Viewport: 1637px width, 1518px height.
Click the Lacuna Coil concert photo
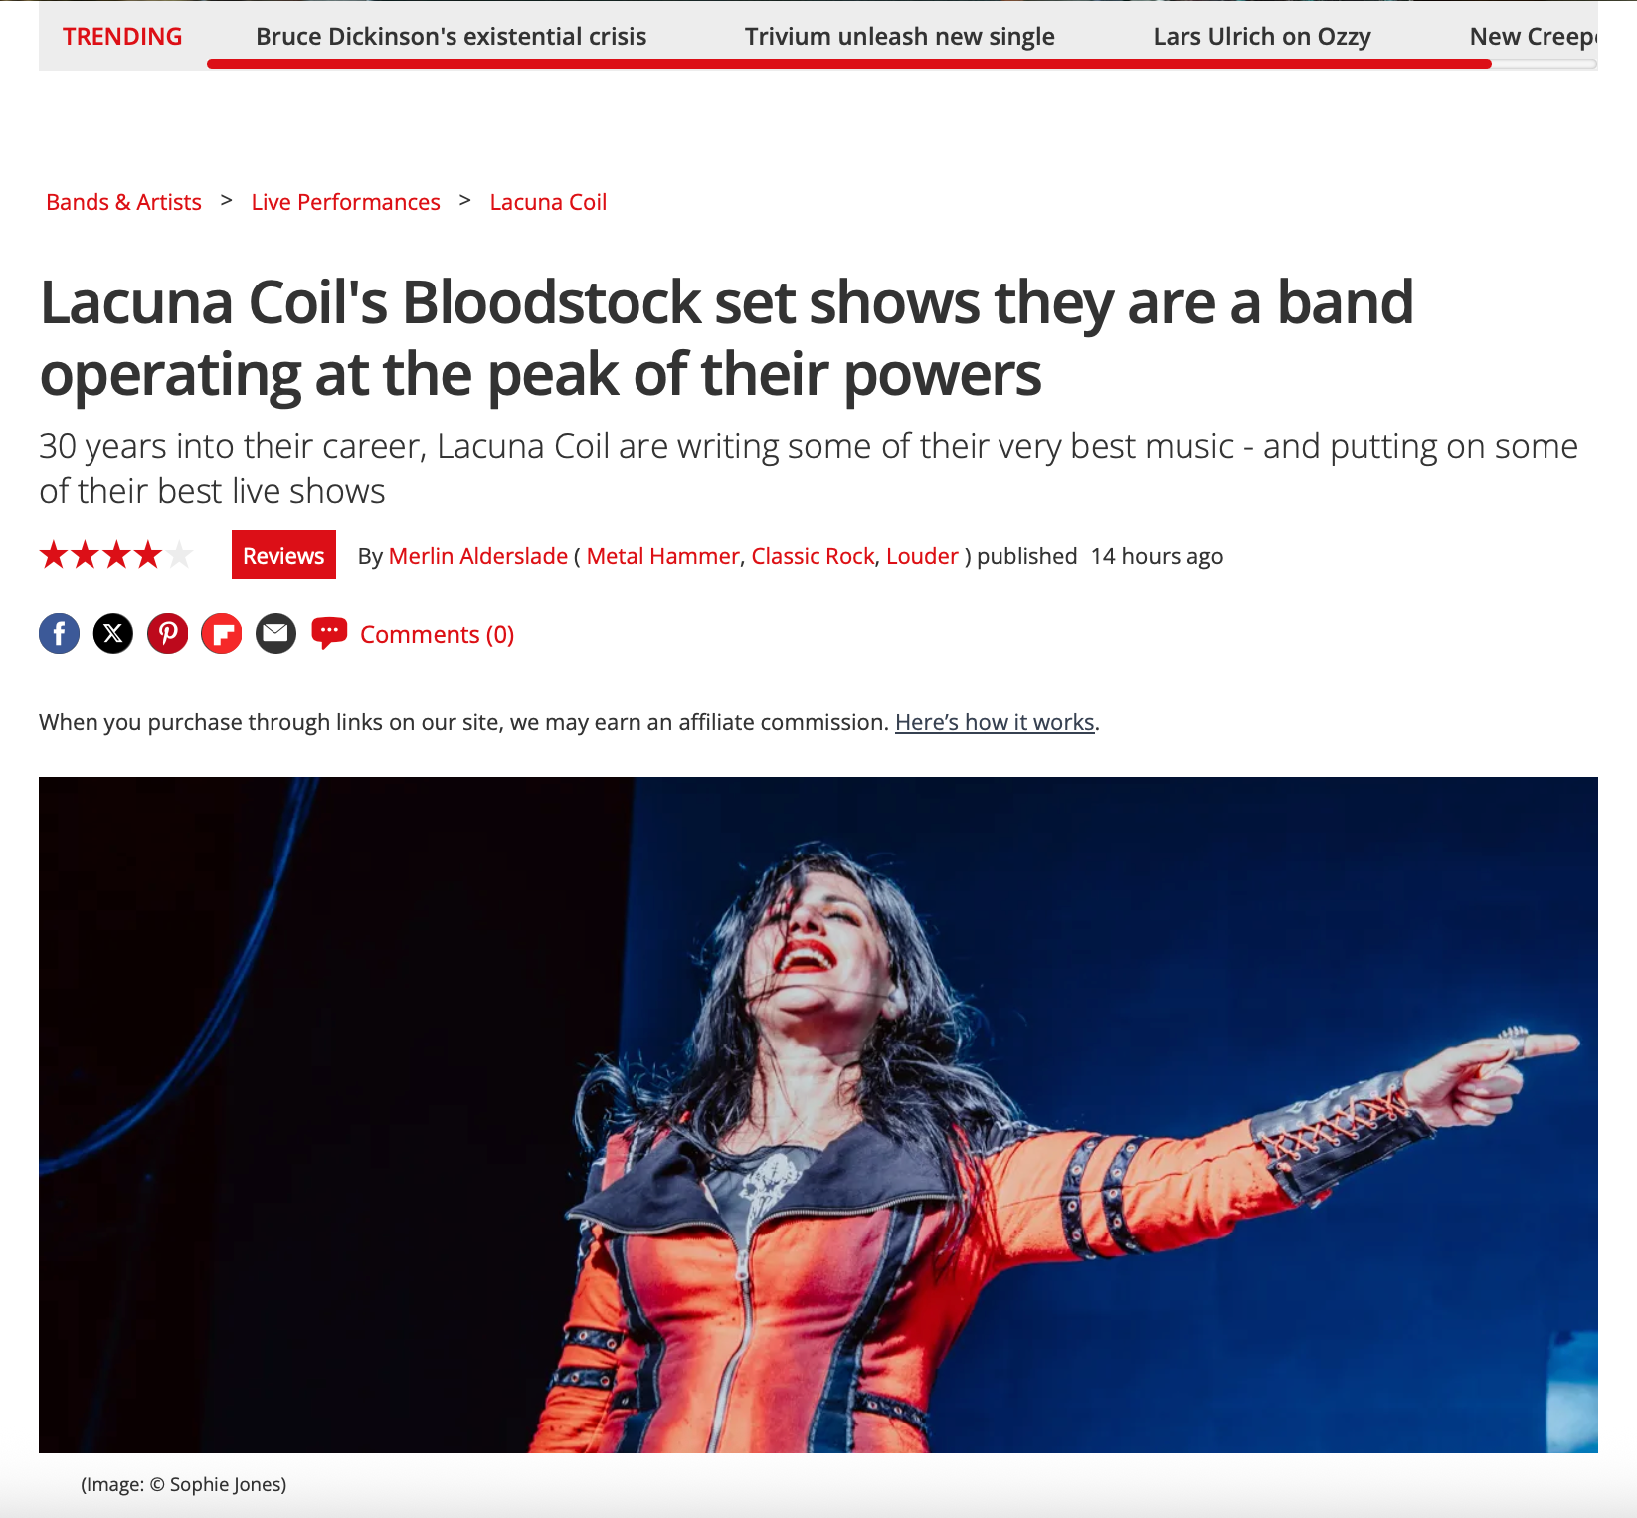[x=818, y=1114]
